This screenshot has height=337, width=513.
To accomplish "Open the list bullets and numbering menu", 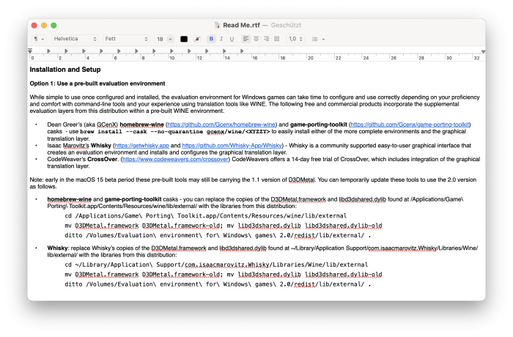I will tap(318, 39).
